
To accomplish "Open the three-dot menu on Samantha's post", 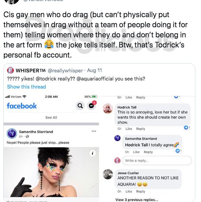I will (94, 131).
